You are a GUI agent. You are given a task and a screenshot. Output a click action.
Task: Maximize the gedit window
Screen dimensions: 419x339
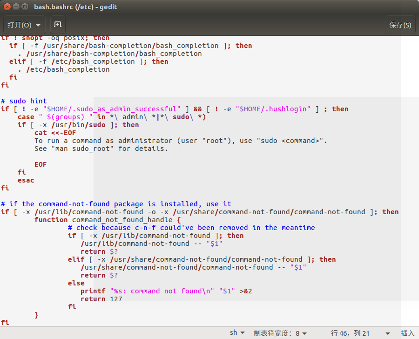[x=25, y=7]
